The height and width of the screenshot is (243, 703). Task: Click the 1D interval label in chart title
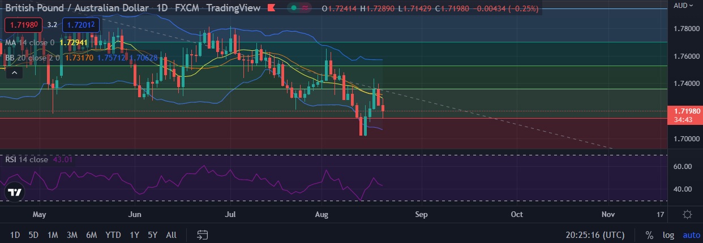click(161, 8)
